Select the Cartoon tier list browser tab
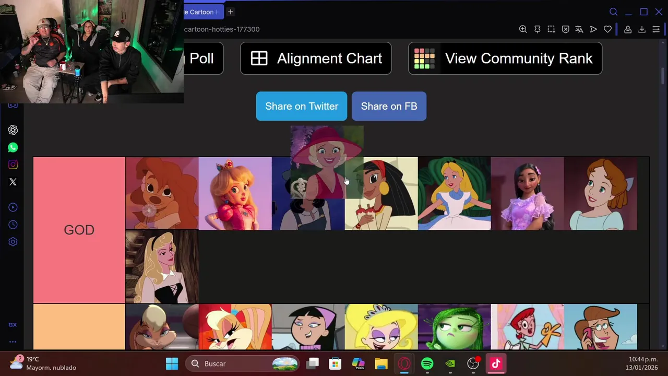 (203, 12)
